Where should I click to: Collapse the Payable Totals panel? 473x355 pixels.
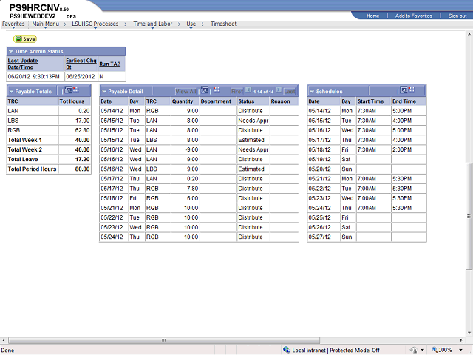point(11,91)
